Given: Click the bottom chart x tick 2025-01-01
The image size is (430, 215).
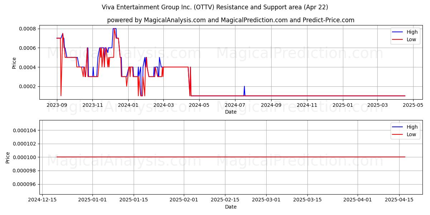Looking at the screenshot, I should tap(92, 200).
